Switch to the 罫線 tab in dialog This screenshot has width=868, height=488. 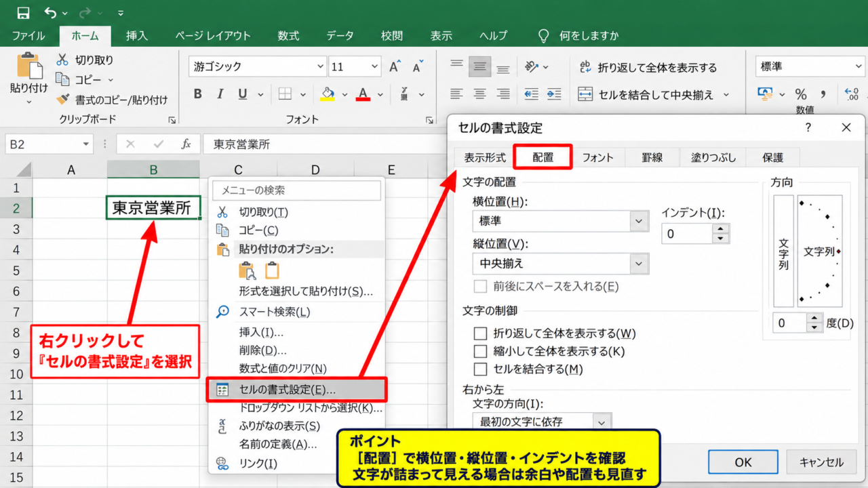[x=652, y=157]
